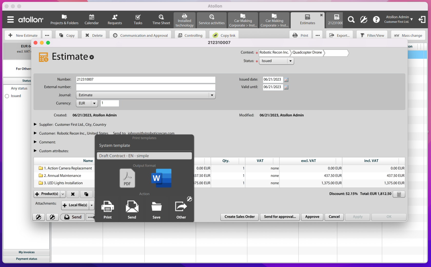Open the Issued date calendar picker
Screen dimensions: 431x267
pyautogui.click(x=286, y=80)
